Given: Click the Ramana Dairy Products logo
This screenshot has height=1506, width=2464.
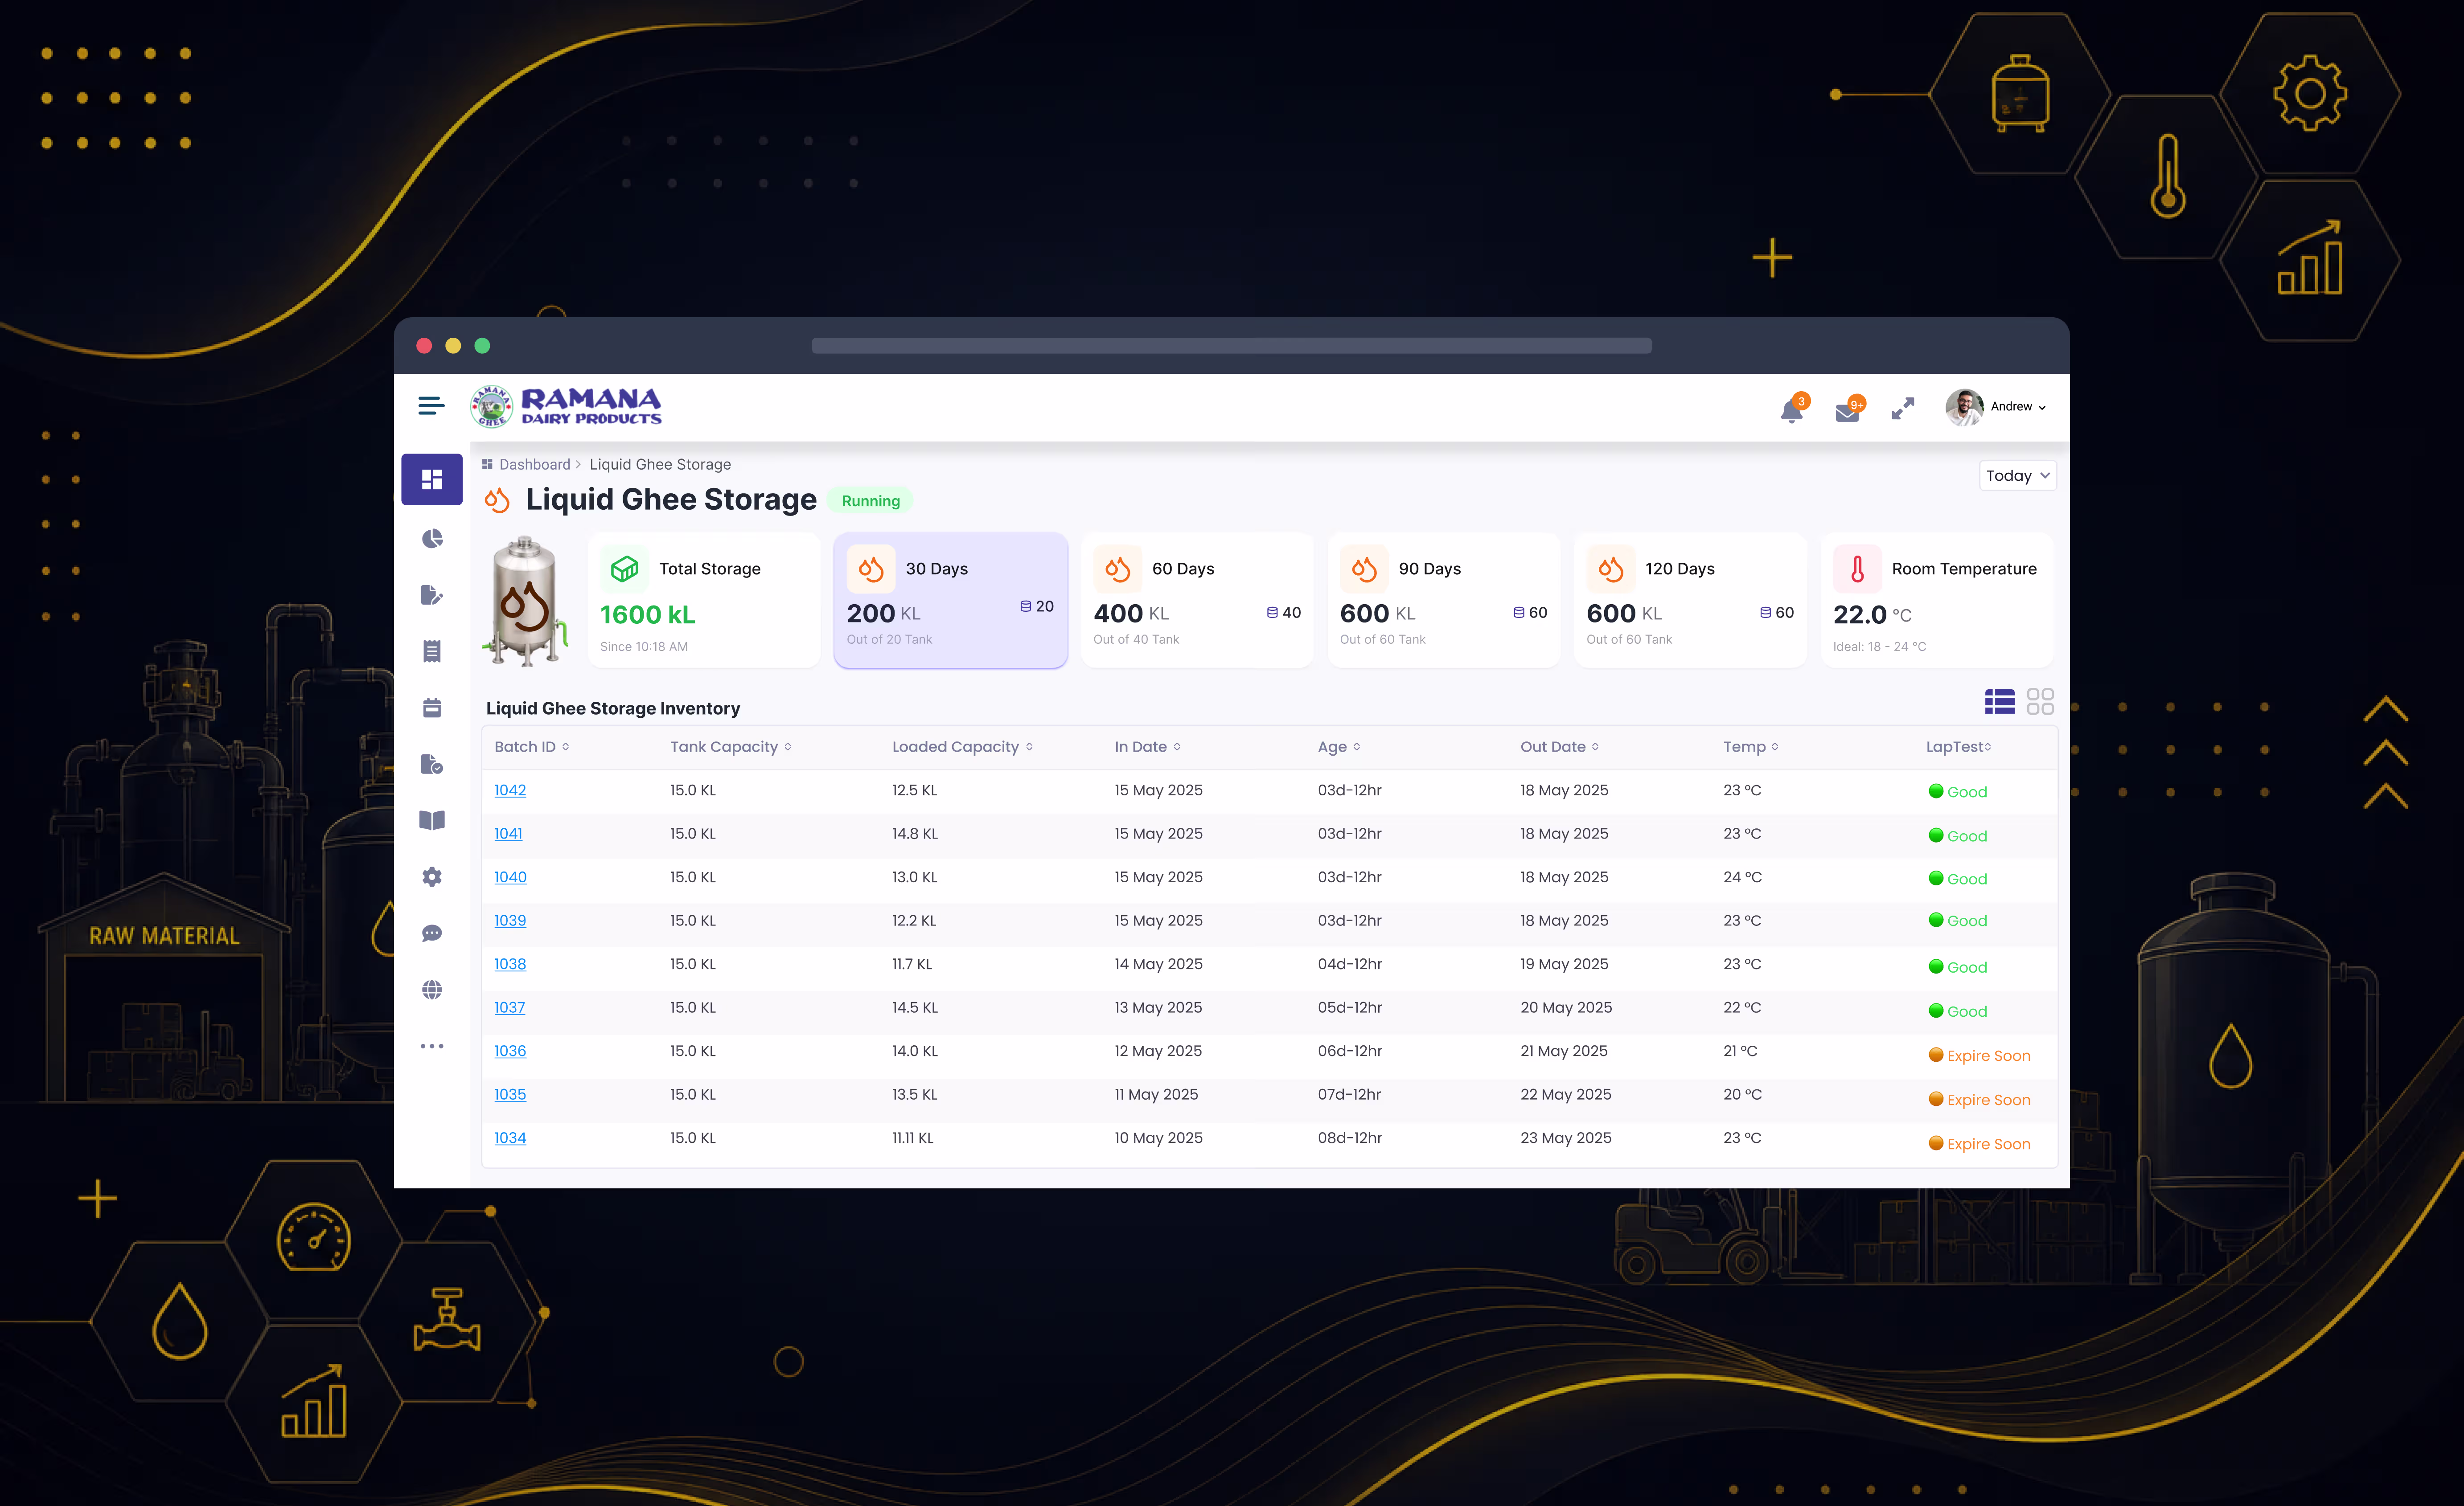Looking at the screenshot, I should tap(566, 407).
